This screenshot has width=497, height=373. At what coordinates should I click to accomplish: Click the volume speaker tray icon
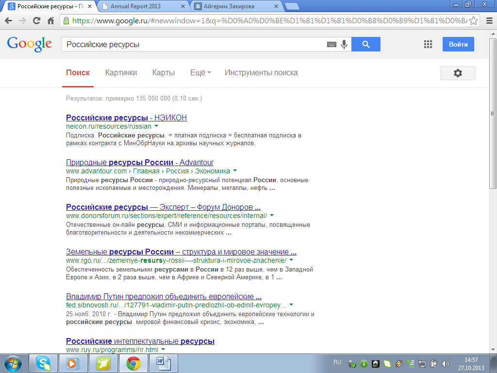446,364
